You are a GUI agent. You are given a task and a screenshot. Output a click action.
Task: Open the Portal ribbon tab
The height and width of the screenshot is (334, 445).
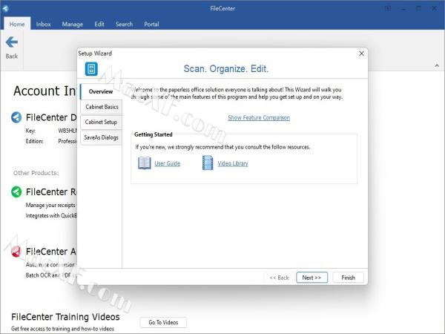151,24
